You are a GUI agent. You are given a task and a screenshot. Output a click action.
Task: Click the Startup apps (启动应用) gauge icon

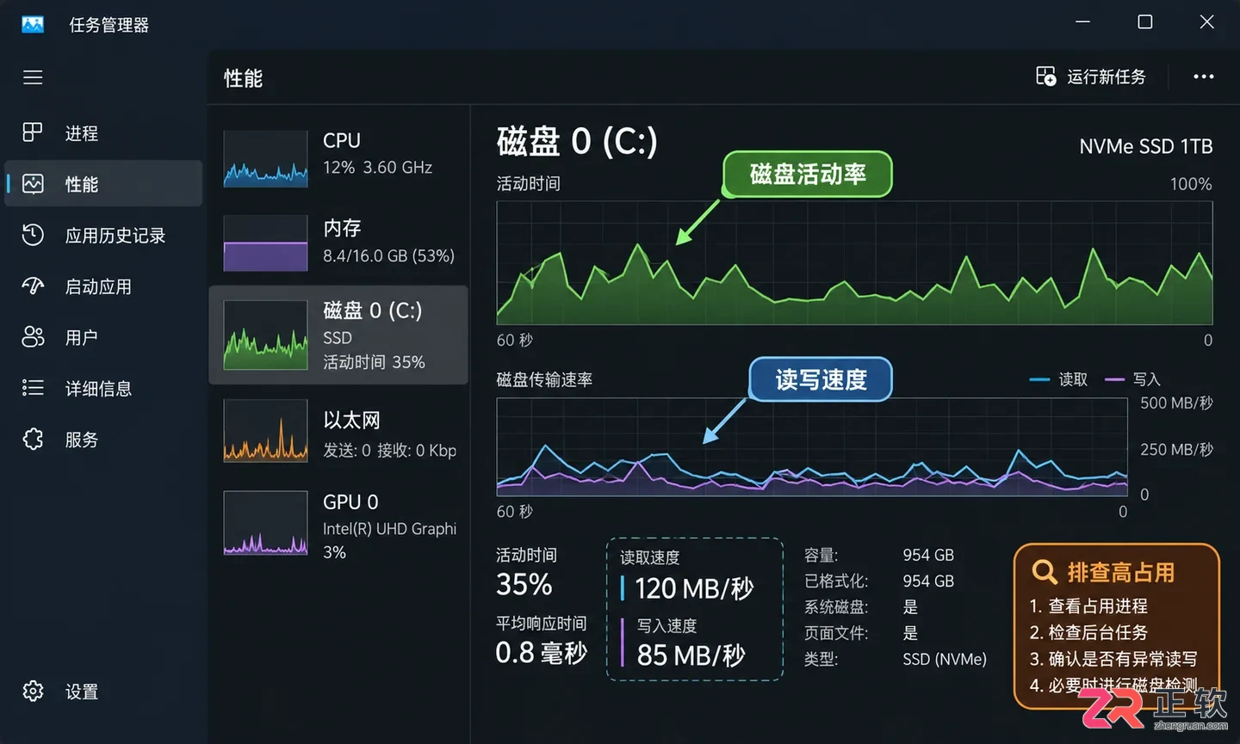click(x=33, y=286)
